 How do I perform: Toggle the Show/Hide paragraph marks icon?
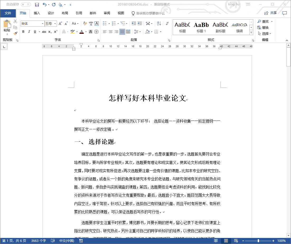pyautogui.click(x=167, y=24)
